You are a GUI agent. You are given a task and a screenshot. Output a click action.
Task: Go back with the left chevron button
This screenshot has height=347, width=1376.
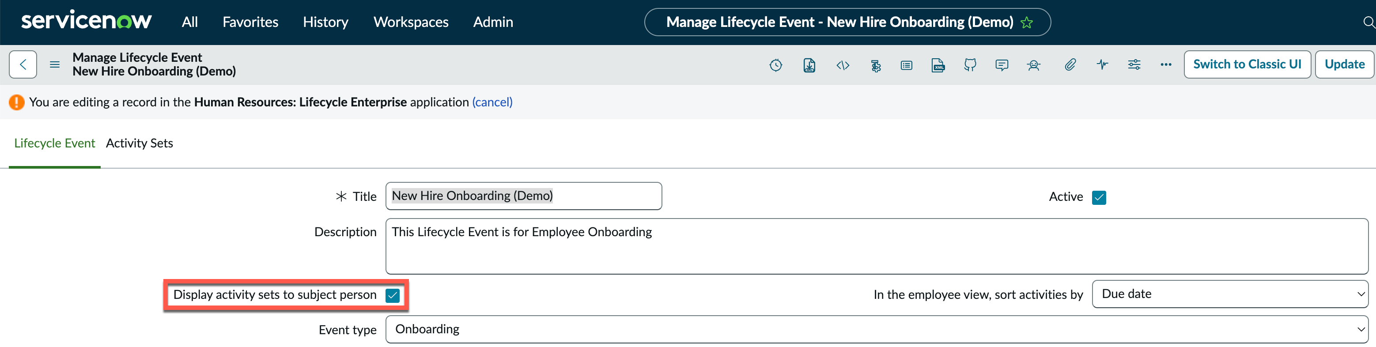pos(23,64)
